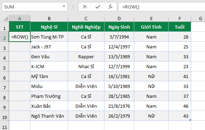Select the Jack - J97 cell
The width and height of the screenshot is (205, 130).
(49, 47)
